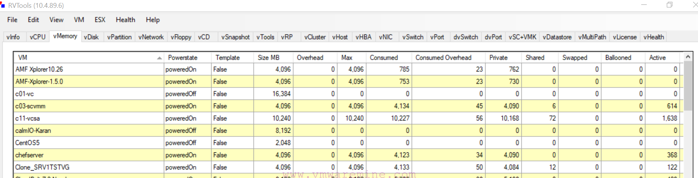Click the 10,227 Consumed value cell

coord(389,118)
